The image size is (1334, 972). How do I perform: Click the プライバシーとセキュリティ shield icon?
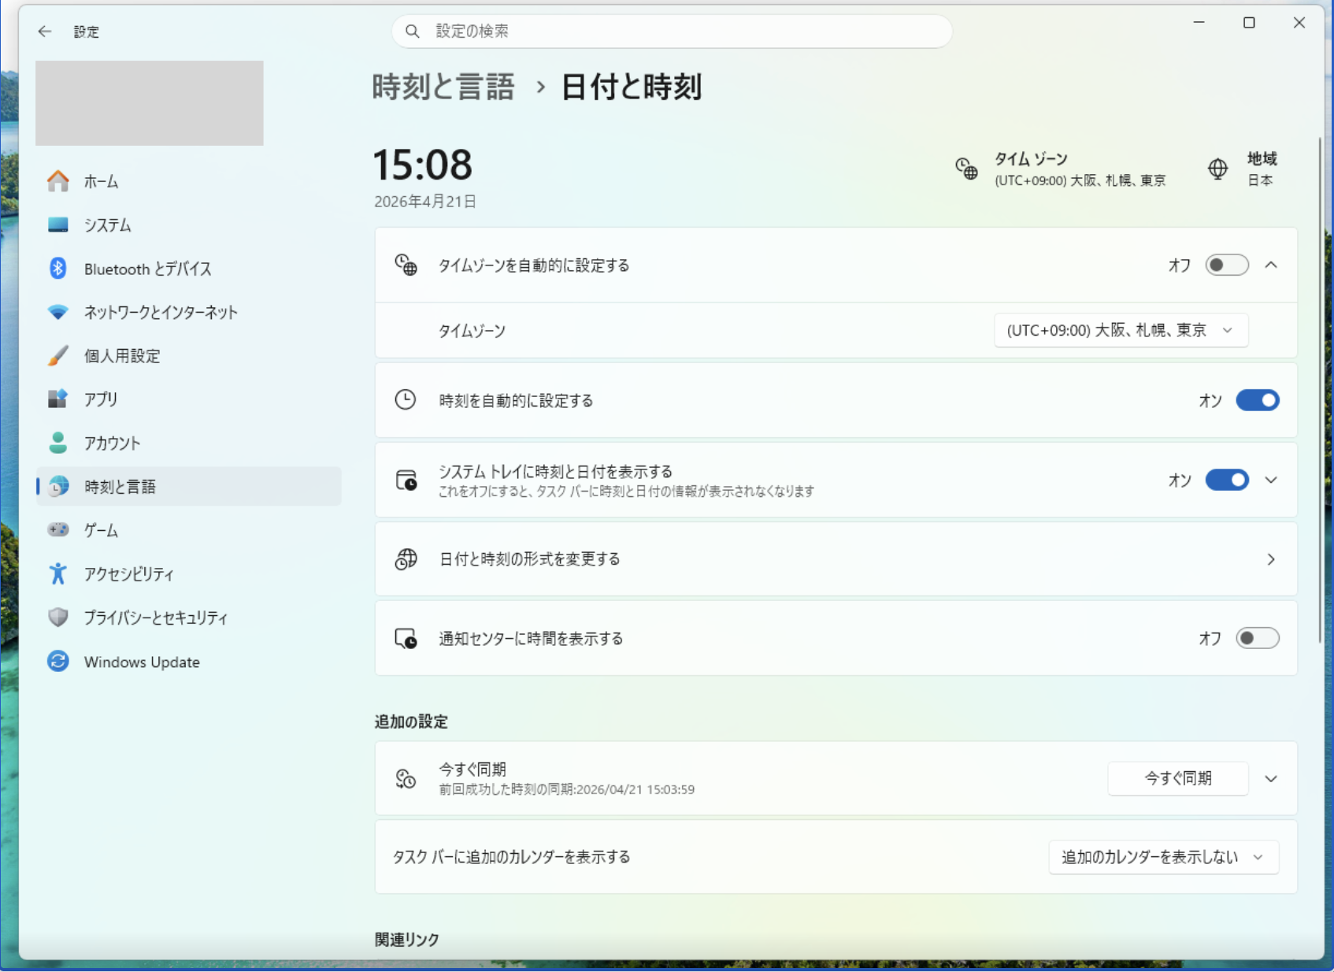click(x=58, y=618)
